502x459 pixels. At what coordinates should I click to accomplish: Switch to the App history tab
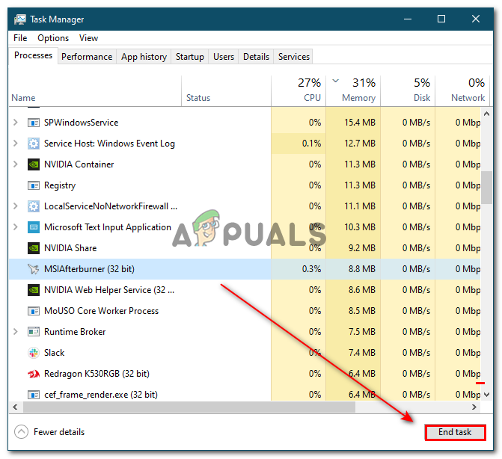(144, 57)
